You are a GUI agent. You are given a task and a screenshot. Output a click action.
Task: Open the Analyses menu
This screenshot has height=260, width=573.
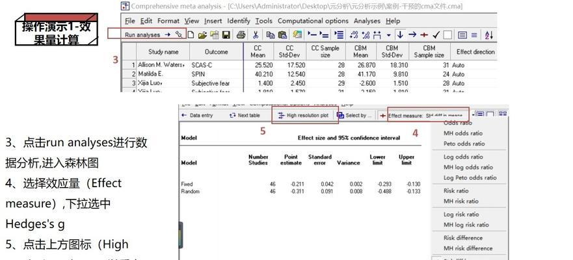point(367,21)
